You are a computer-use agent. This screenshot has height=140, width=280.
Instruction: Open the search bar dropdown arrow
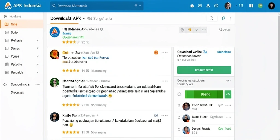[x=140, y=6]
